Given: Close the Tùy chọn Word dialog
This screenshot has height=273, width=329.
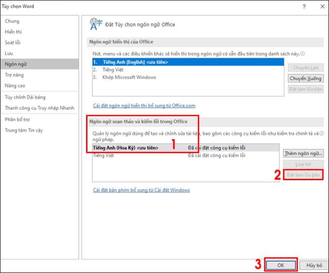Looking at the screenshot, I should pyautogui.click(x=322, y=7).
